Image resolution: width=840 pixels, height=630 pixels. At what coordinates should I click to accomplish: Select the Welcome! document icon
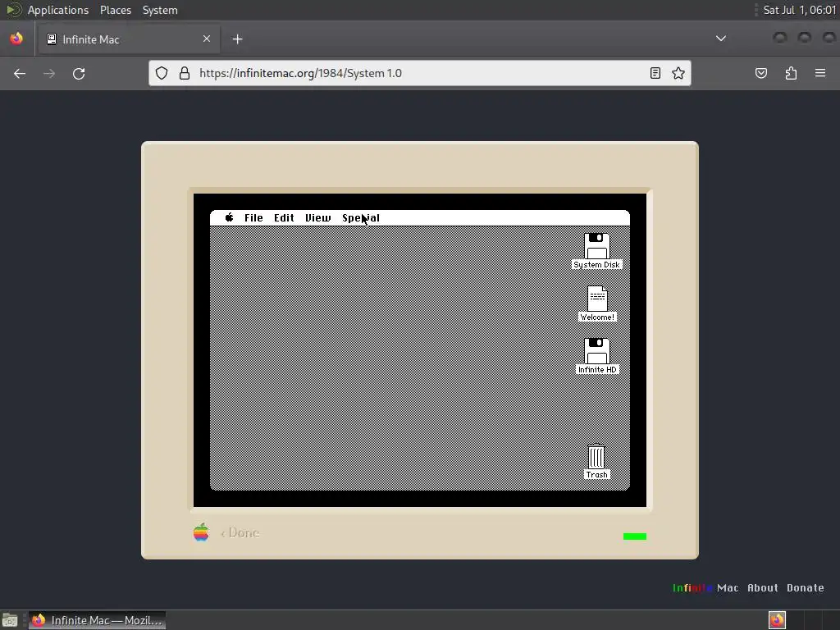(x=597, y=299)
